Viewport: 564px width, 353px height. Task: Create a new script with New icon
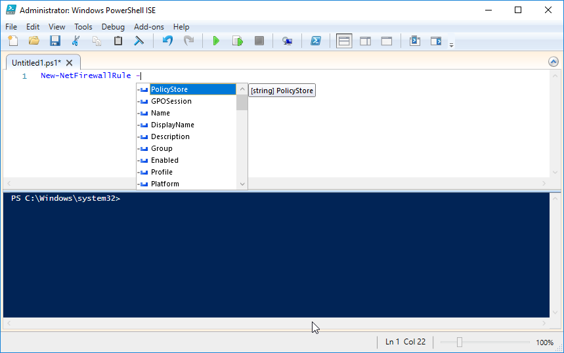coord(13,41)
